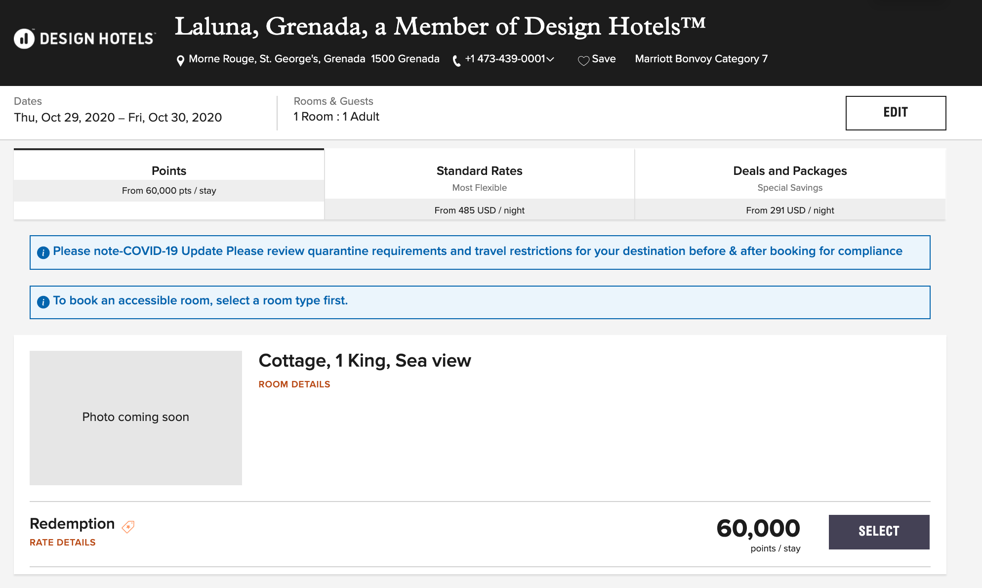The width and height of the screenshot is (982, 588).
Task: Click the Oct 29–30 stay dates
Action: pyautogui.click(x=118, y=118)
